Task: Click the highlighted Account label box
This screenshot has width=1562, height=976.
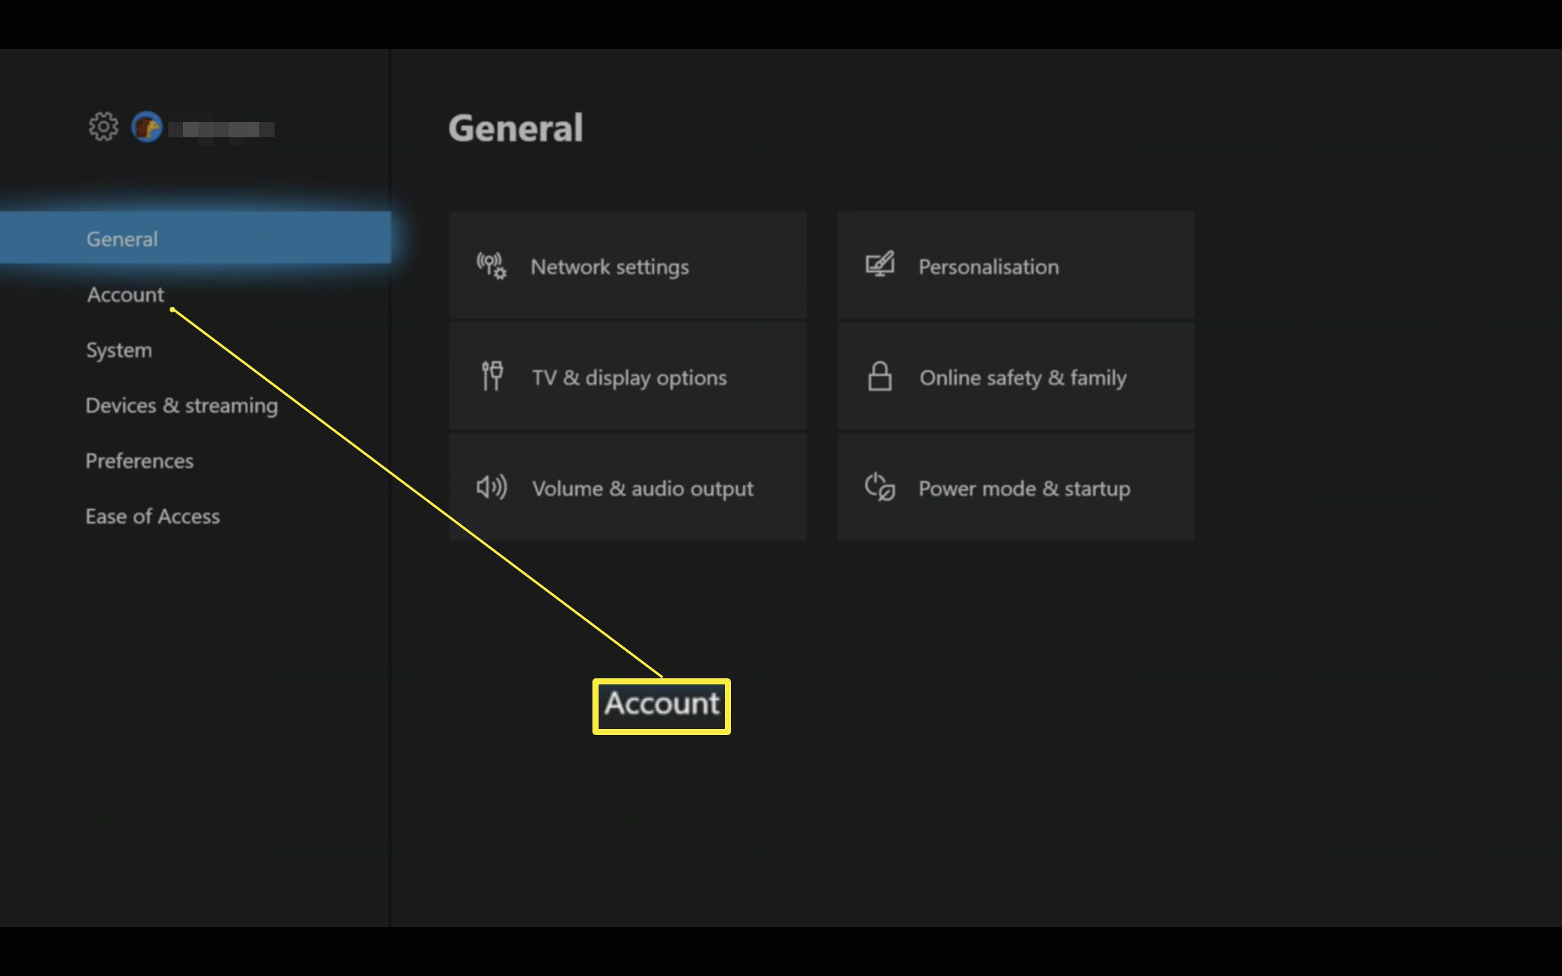Action: 661,704
